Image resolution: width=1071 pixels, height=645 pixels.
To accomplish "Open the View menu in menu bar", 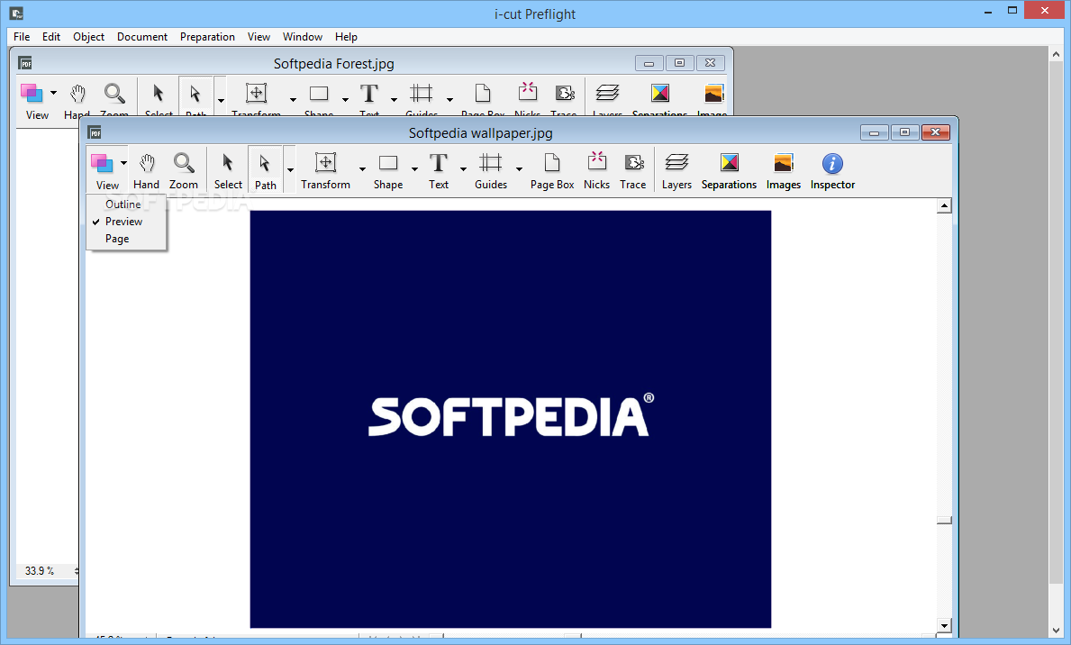I will pos(259,37).
